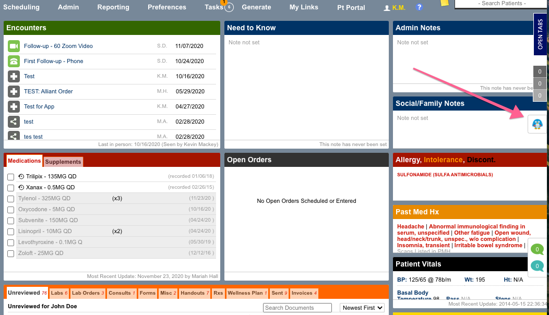Check the checkbox next to Trilipix medication
This screenshot has width=549, height=315.
coord(10,176)
